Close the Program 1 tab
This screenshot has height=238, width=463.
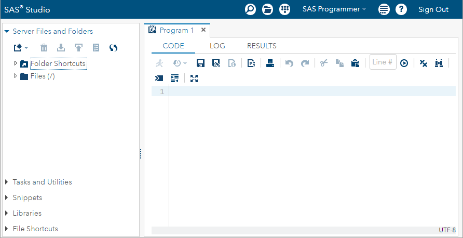[203, 30]
